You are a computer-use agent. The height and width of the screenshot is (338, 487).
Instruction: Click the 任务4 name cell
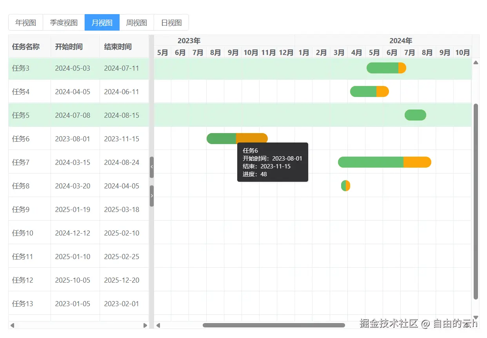29,91
